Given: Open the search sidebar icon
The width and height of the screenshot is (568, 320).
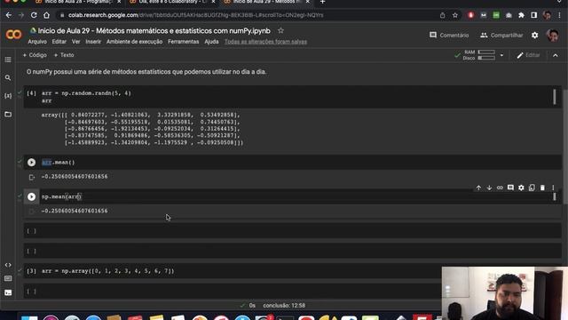Looking at the screenshot, I should [x=8, y=77].
